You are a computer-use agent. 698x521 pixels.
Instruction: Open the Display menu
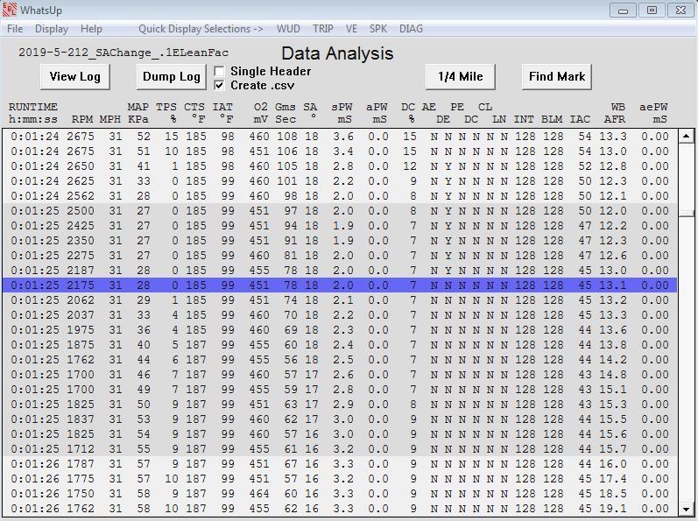tap(52, 29)
